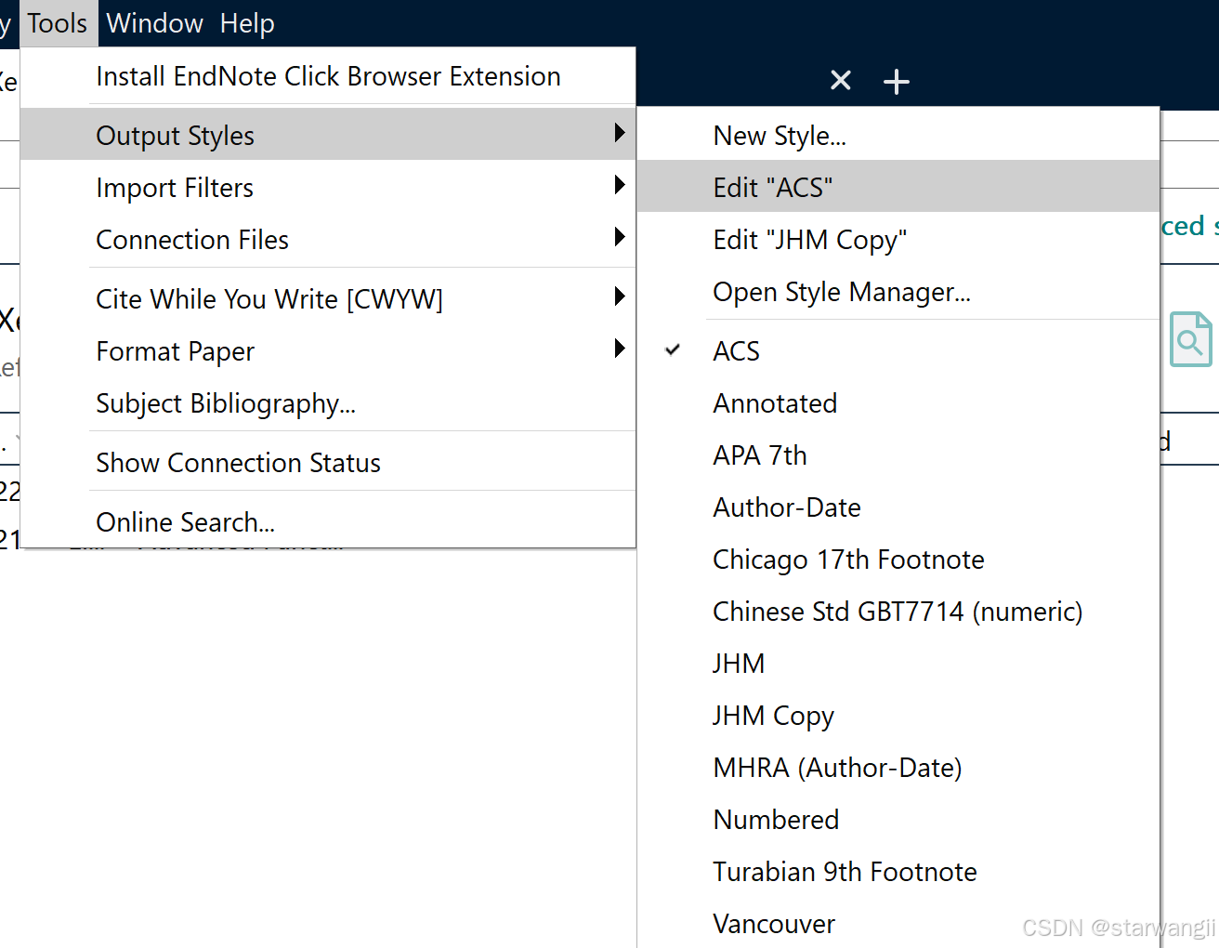This screenshot has height=948, width=1219.
Task: Select Chicago 17th Footnote style
Action: coord(898,560)
